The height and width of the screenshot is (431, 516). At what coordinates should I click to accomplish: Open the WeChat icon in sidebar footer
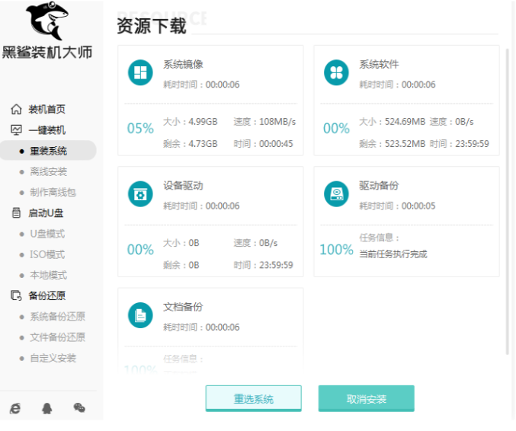[x=79, y=408]
